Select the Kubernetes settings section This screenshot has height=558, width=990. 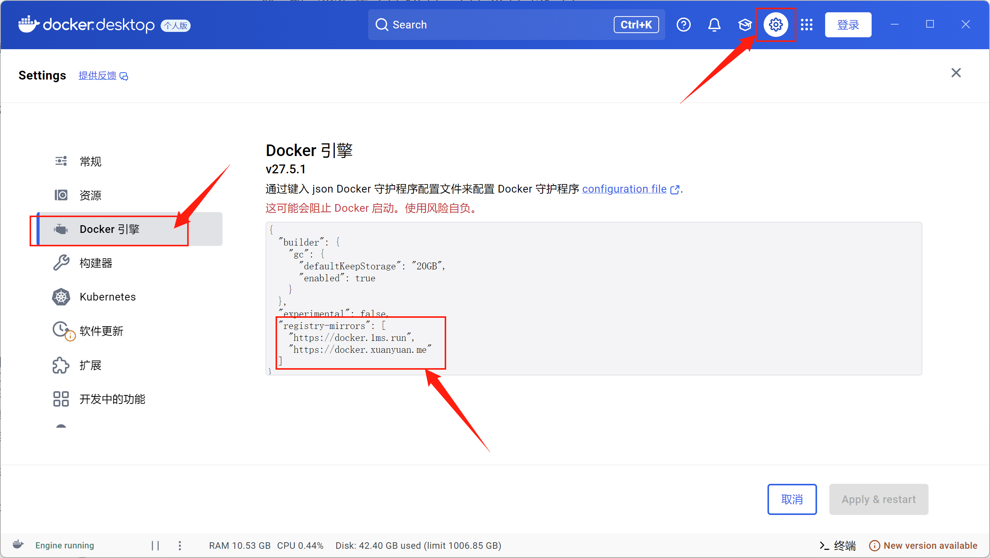(130, 297)
